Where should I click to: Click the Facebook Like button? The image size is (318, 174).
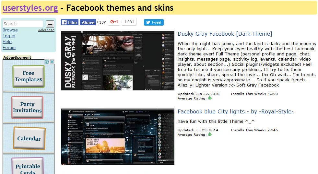click(70, 22)
